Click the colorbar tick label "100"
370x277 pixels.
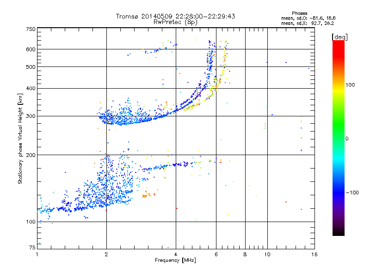(350, 85)
